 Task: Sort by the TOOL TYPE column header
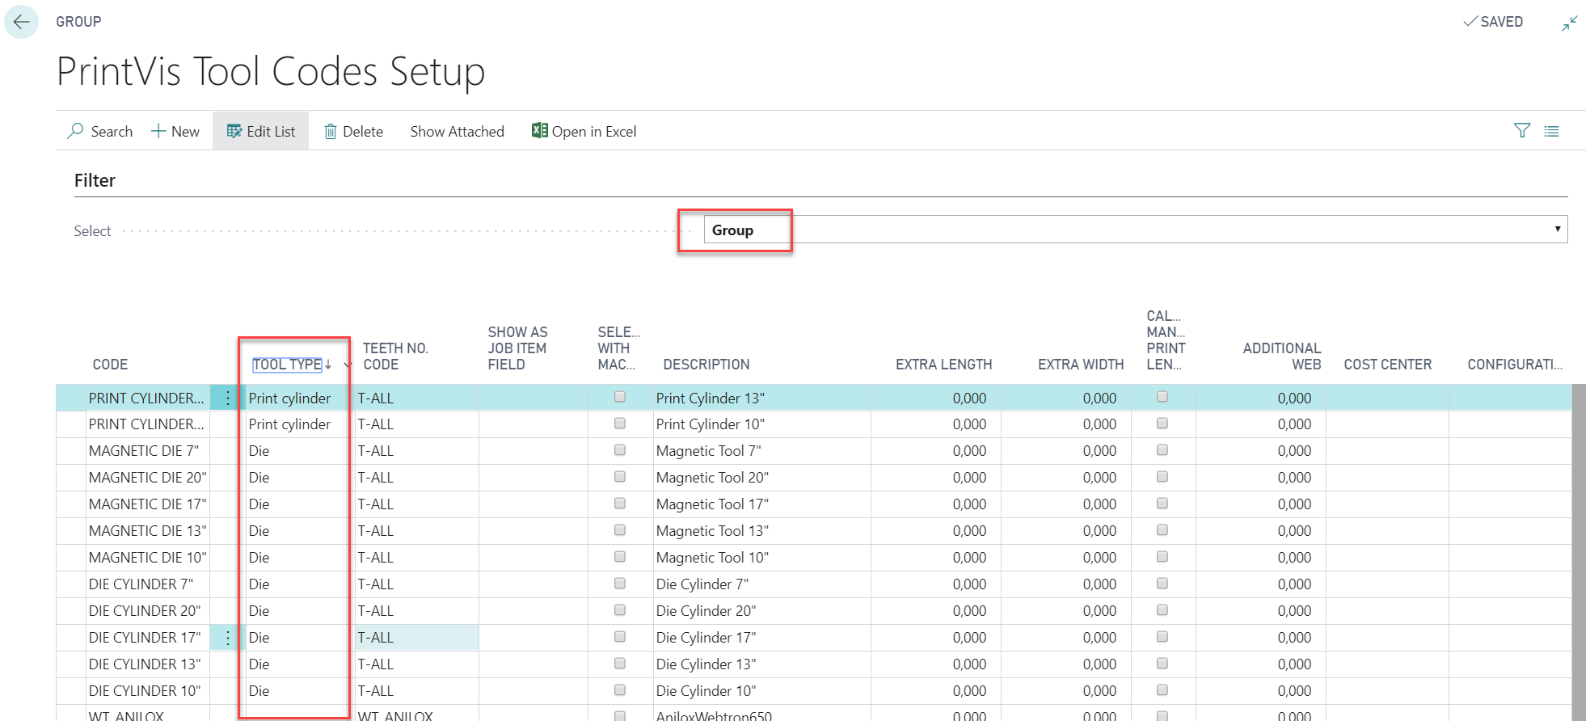pos(288,365)
